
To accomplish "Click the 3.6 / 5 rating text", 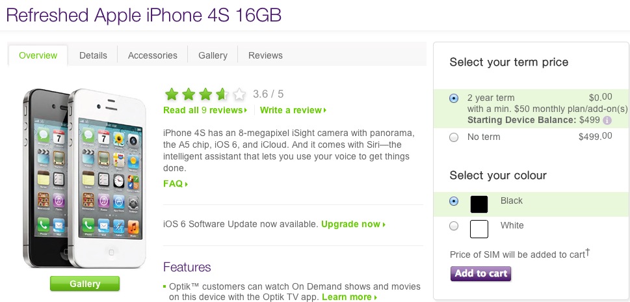I will (x=268, y=94).
